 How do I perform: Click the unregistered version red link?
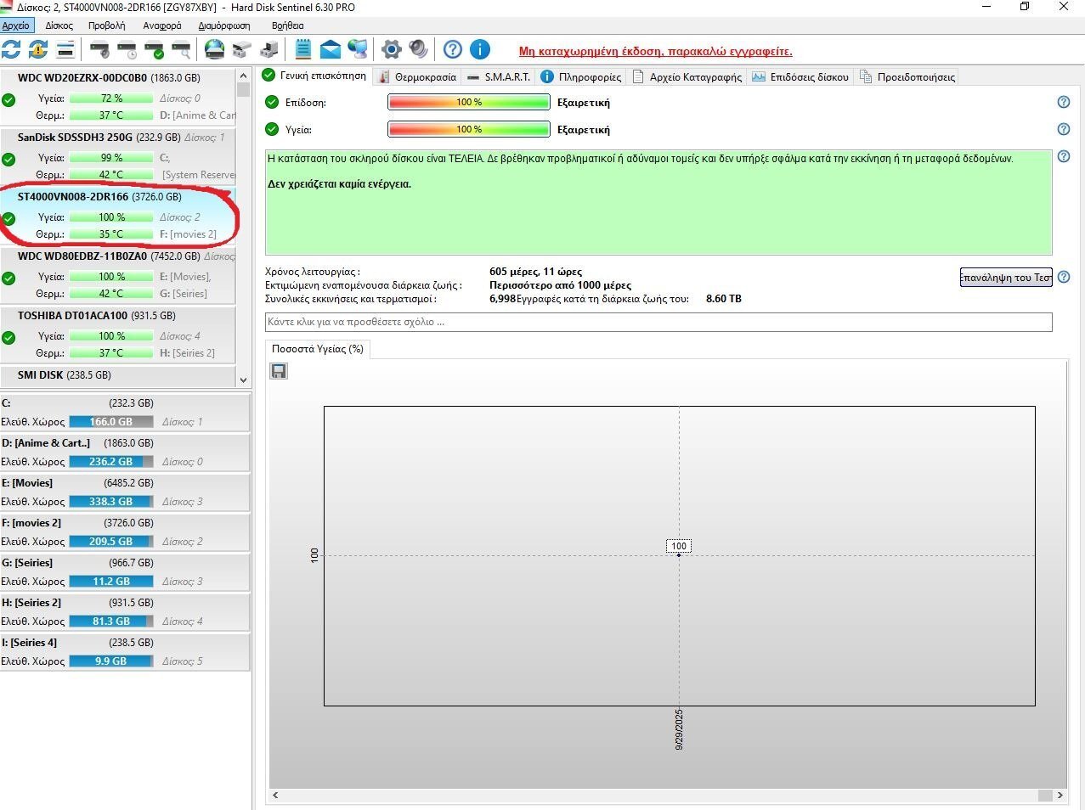click(x=655, y=51)
